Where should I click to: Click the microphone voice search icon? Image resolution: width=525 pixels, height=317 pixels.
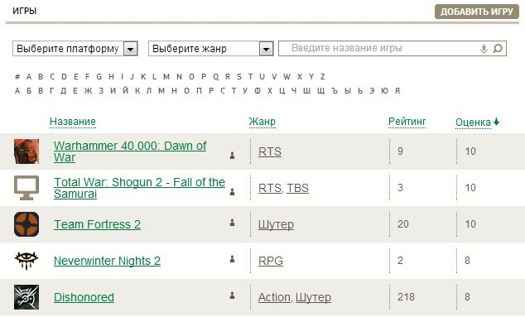click(484, 49)
